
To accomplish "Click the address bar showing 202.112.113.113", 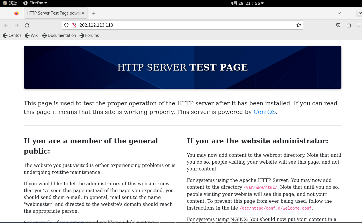I will pos(182,25).
